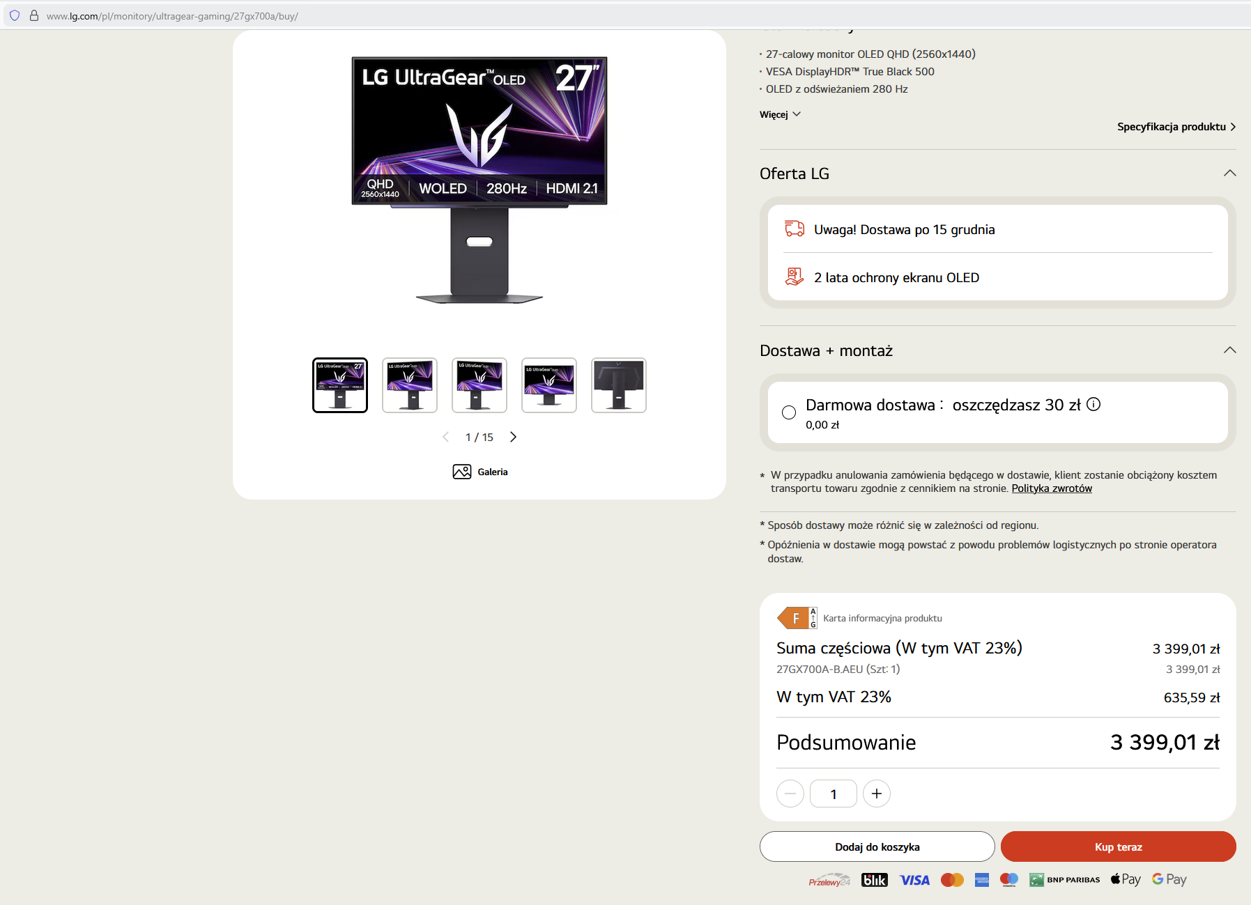Decrease quantity with the minus button

[x=790, y=794]
